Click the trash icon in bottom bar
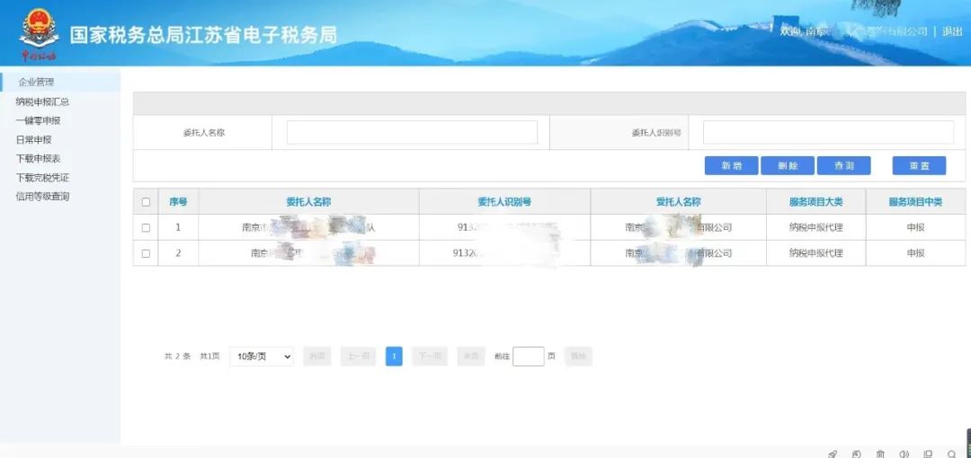 point(880,454)
